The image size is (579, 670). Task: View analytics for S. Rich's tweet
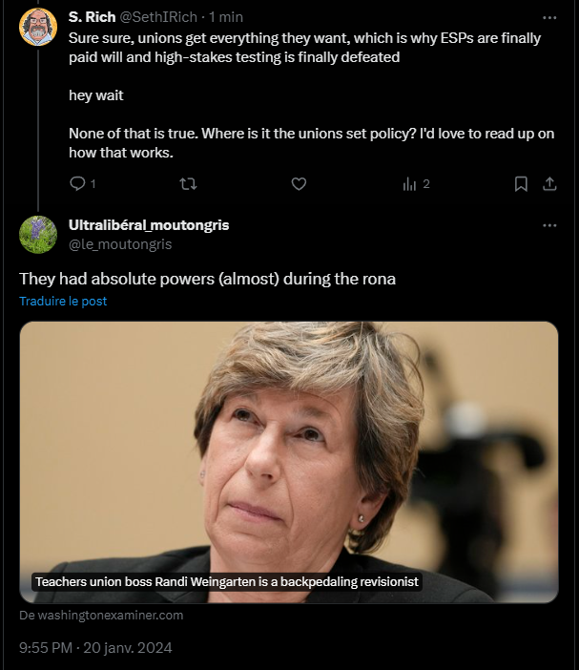pyautogui.click(x=409, y=184)
